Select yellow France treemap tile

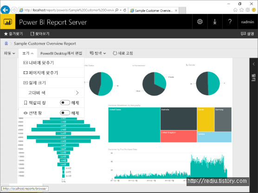tap(206, 119)
